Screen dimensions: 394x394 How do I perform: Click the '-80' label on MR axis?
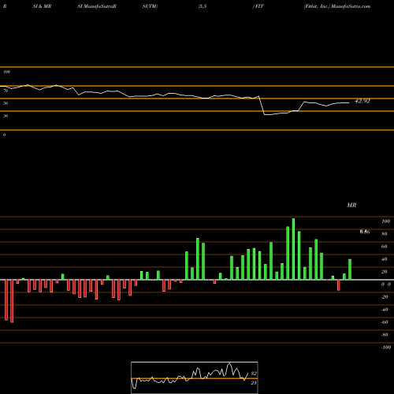coord(385,335)
